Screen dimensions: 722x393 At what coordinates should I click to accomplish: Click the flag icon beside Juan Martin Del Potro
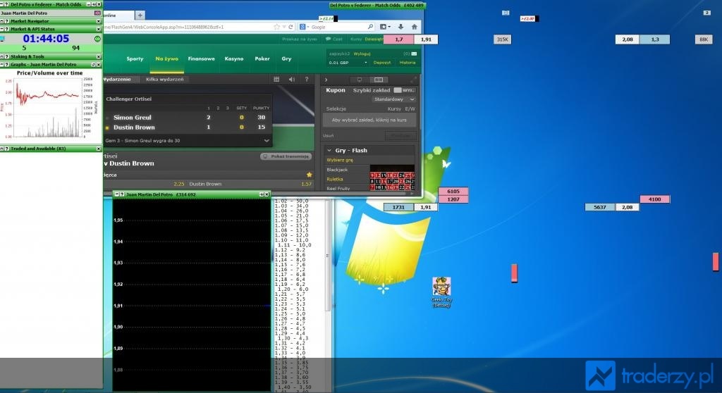[x=97, y=13]
